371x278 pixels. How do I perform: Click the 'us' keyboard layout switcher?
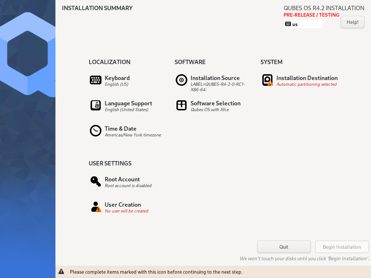304,24
